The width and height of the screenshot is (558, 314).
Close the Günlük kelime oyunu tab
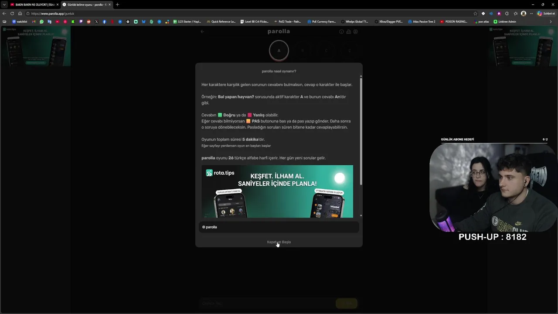pyautogui.click(x=109, y=4)
